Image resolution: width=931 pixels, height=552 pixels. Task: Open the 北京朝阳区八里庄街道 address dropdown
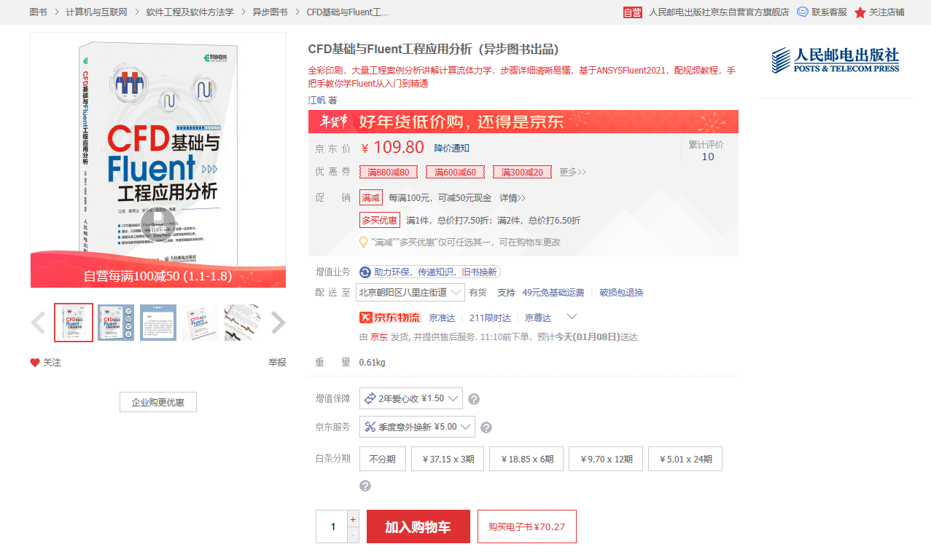point(411,291)
